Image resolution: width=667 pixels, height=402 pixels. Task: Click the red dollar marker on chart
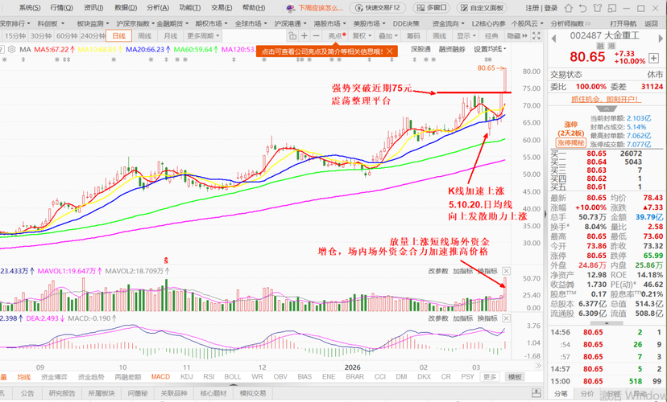coord(166,260)
